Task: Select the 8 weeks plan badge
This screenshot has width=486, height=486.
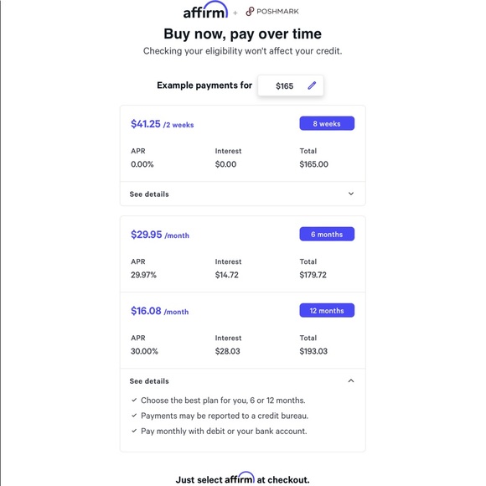Action: click(x=327, y=123)
